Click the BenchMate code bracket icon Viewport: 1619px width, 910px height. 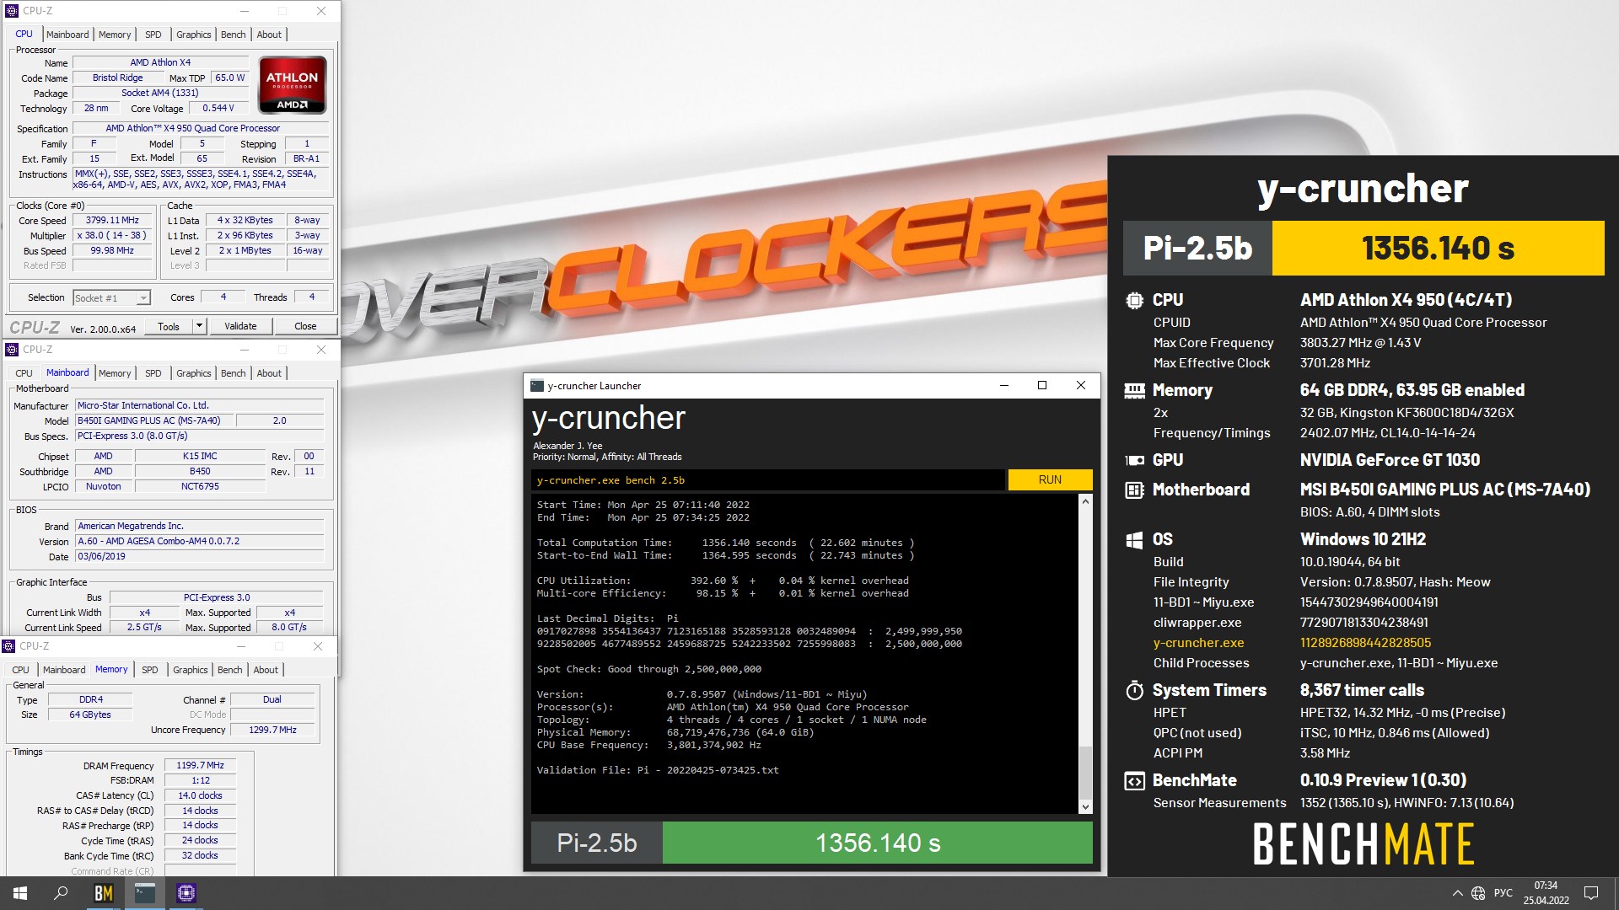[x=1134, y=781]
